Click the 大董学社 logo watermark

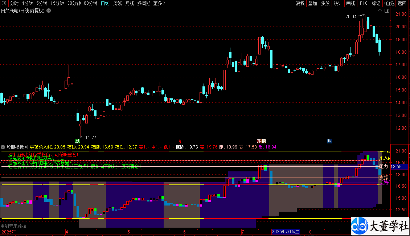tap(380, 226)
